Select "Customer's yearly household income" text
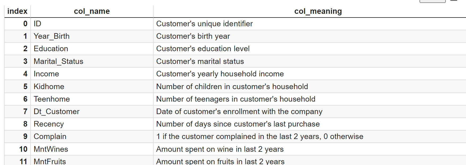The width and height of the screenshot is (466, 165). click(220, 74)
